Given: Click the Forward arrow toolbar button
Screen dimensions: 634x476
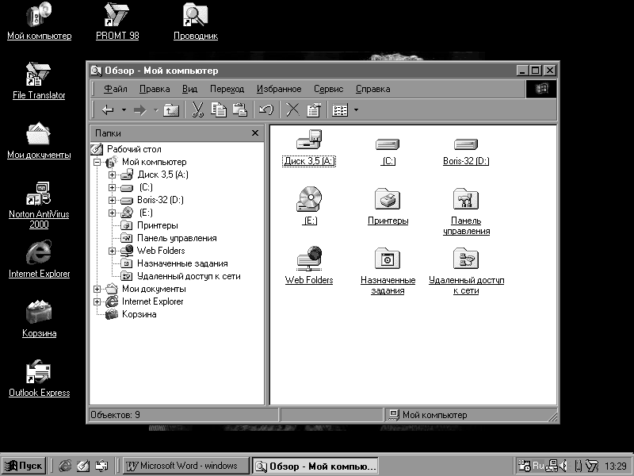Looking at the screenshot, I should click(x=140, y=109).
